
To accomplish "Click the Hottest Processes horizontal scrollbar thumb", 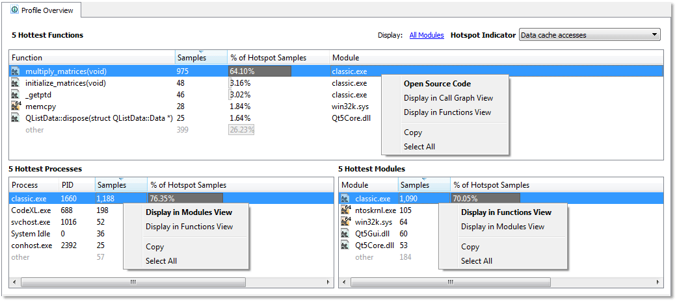I will [133, 282].
